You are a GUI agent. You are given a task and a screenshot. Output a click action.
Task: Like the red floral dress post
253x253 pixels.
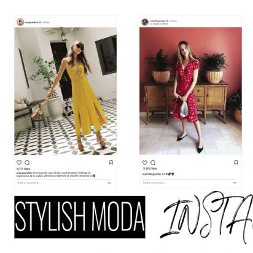145,163
